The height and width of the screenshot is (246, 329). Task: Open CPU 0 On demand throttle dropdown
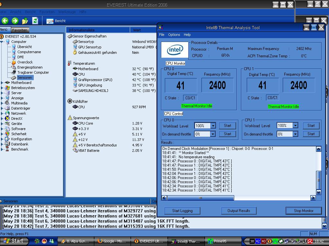pos(213,134)
